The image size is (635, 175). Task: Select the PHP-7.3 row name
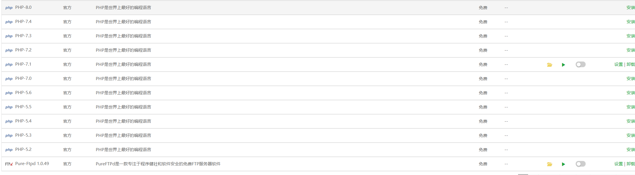pos(23,36)
